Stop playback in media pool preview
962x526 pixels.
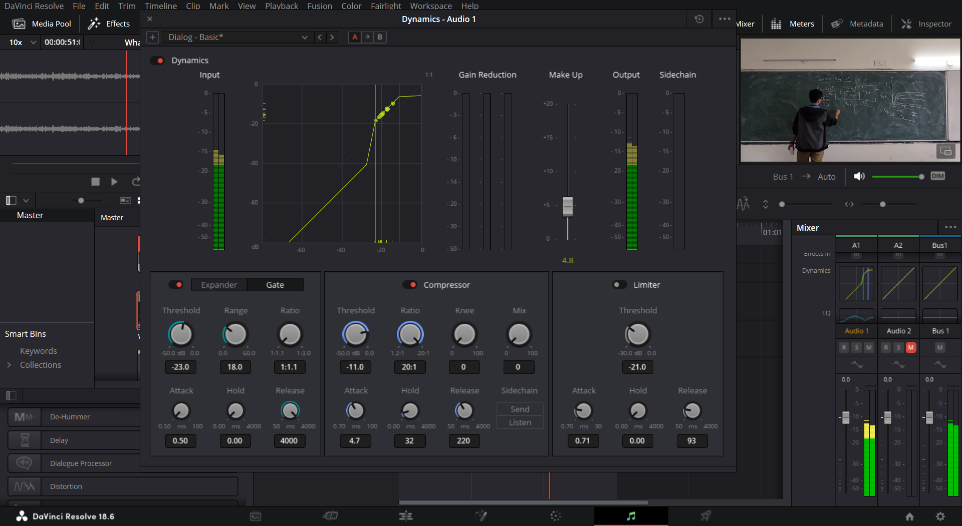[x=95, y=182]
